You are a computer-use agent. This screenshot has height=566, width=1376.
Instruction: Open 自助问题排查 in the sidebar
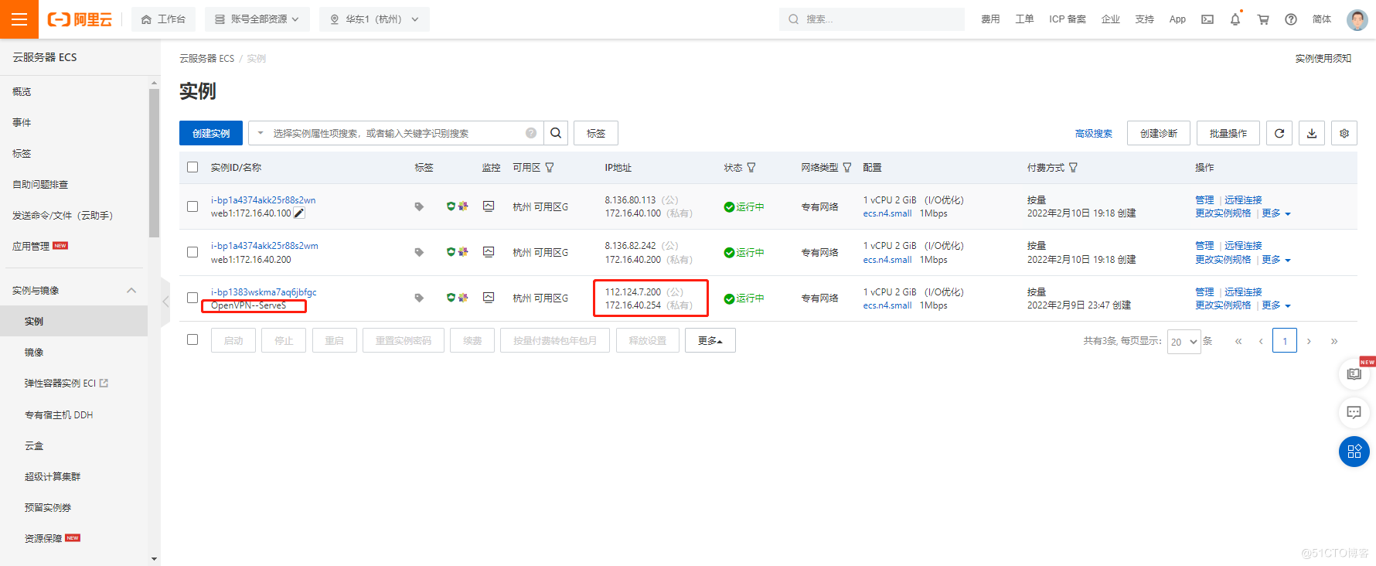click(40, 185)
